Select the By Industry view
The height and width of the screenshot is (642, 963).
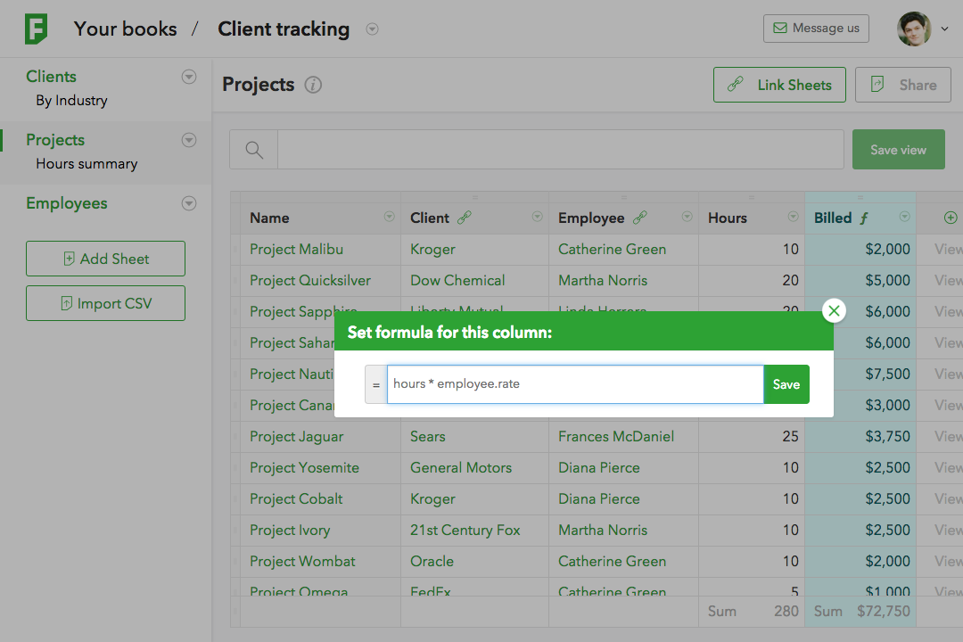[71, 100]
